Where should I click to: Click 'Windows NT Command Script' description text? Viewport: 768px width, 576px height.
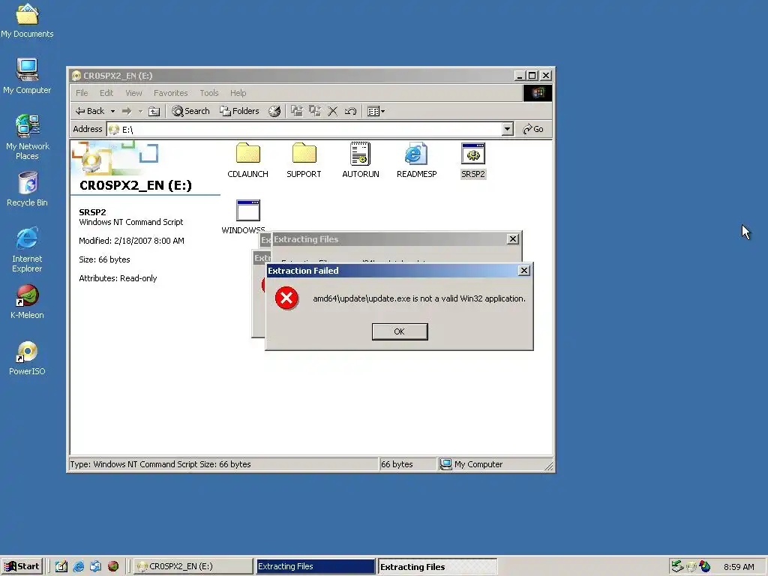(x=130, y=222)
